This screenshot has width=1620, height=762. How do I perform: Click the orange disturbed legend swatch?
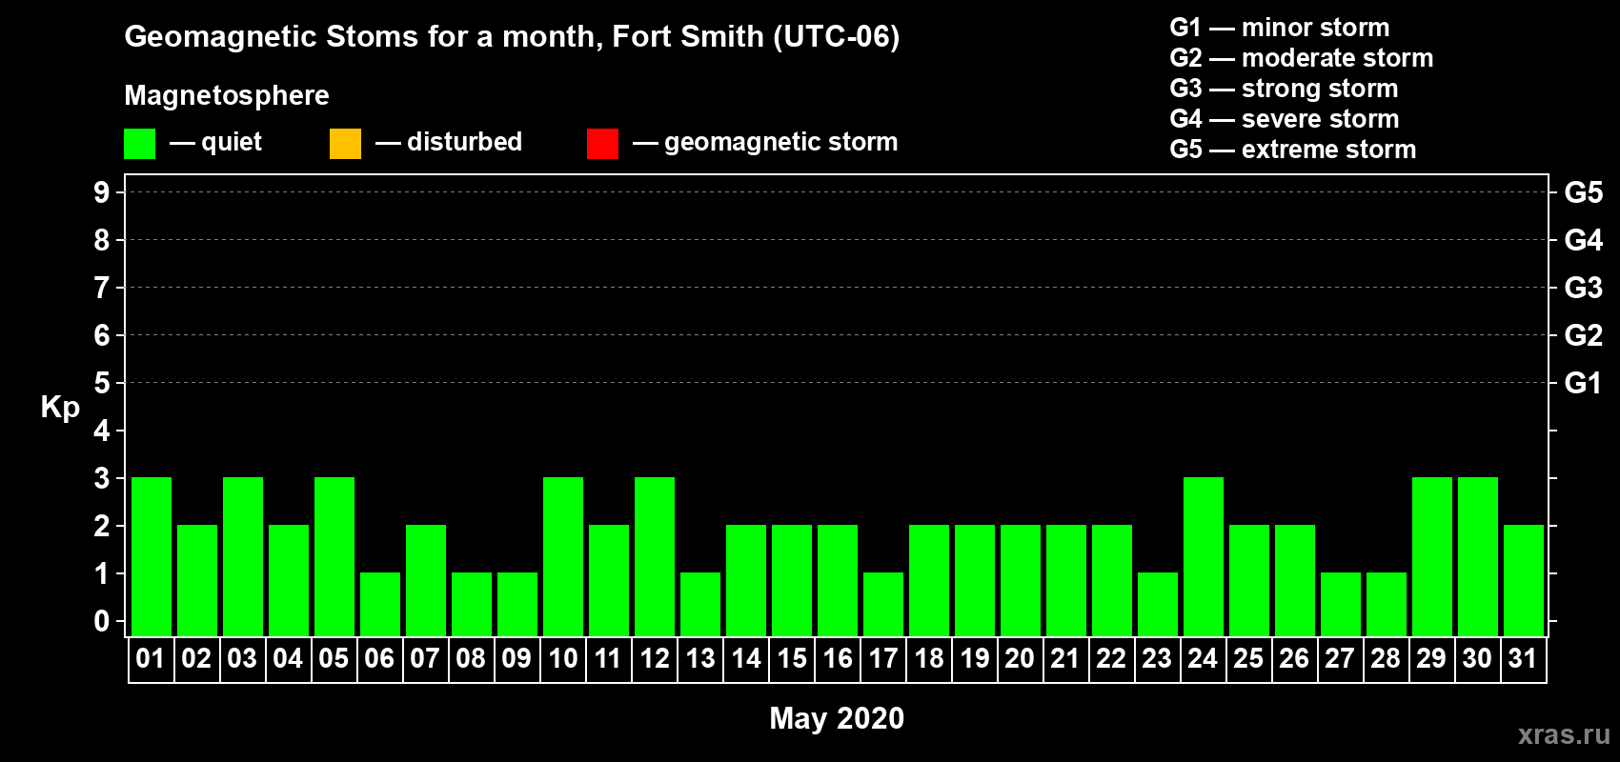click(x=345, y=144)
